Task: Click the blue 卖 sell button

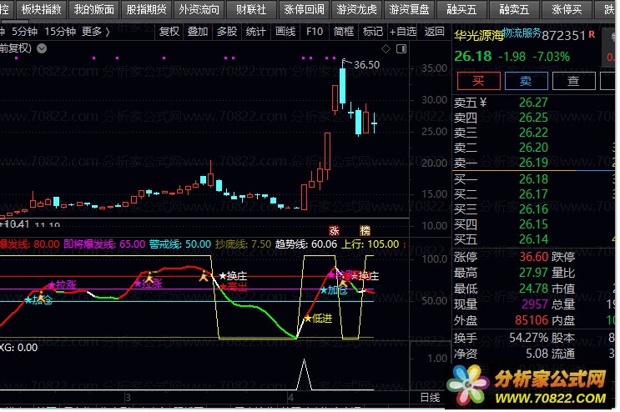Action: (x=526, y=81)
